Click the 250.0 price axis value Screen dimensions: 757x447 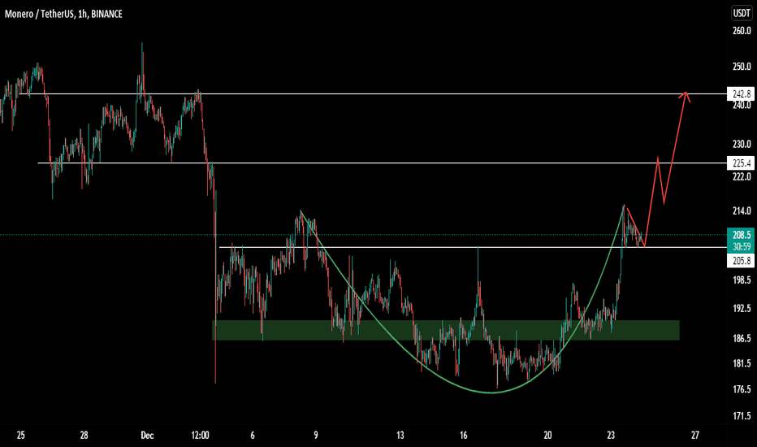(x=742, y=67)
